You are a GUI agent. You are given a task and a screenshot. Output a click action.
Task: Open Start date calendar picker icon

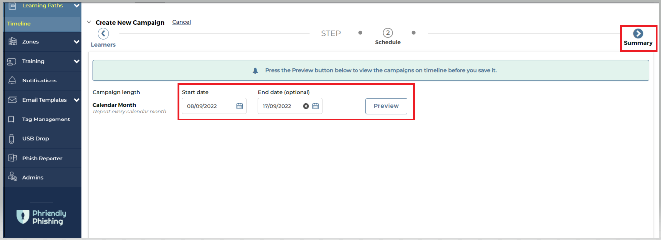240,106
